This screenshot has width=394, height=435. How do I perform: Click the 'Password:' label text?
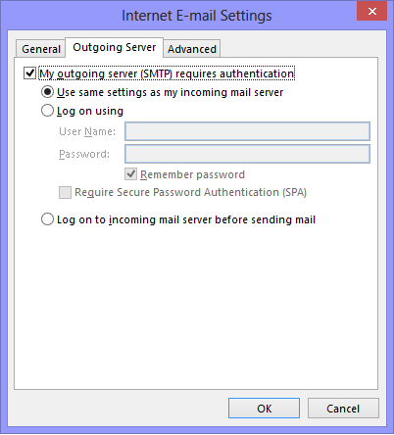(x=84, y=154)
